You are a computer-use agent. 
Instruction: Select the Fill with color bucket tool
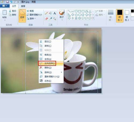point(50,13)
